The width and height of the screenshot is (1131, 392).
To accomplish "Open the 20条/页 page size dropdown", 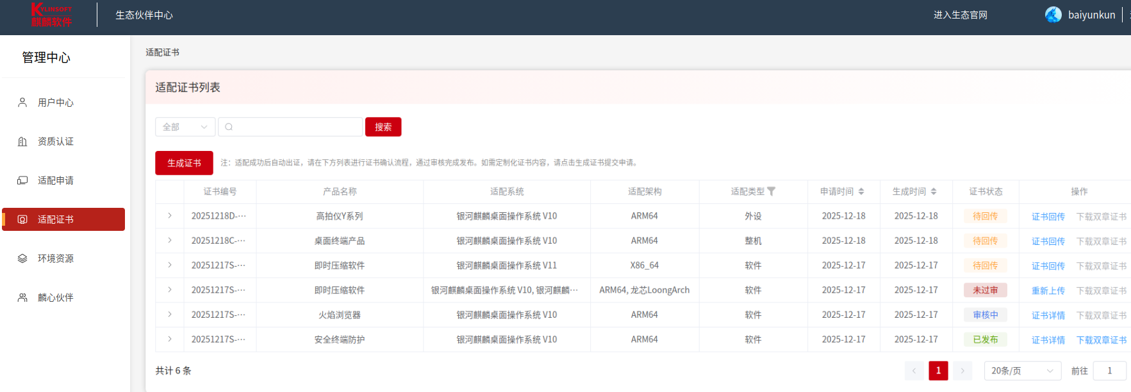I will [1021, 371].
